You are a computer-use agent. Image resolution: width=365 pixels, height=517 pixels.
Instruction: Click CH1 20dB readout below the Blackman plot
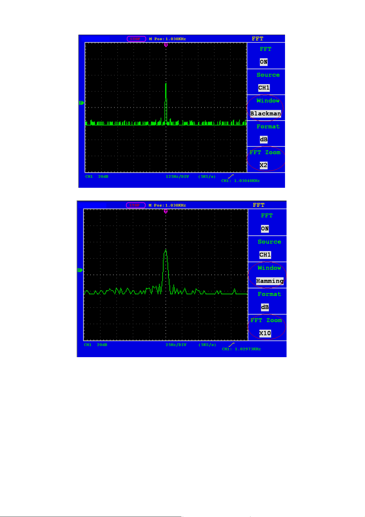(x=97, y=177)
